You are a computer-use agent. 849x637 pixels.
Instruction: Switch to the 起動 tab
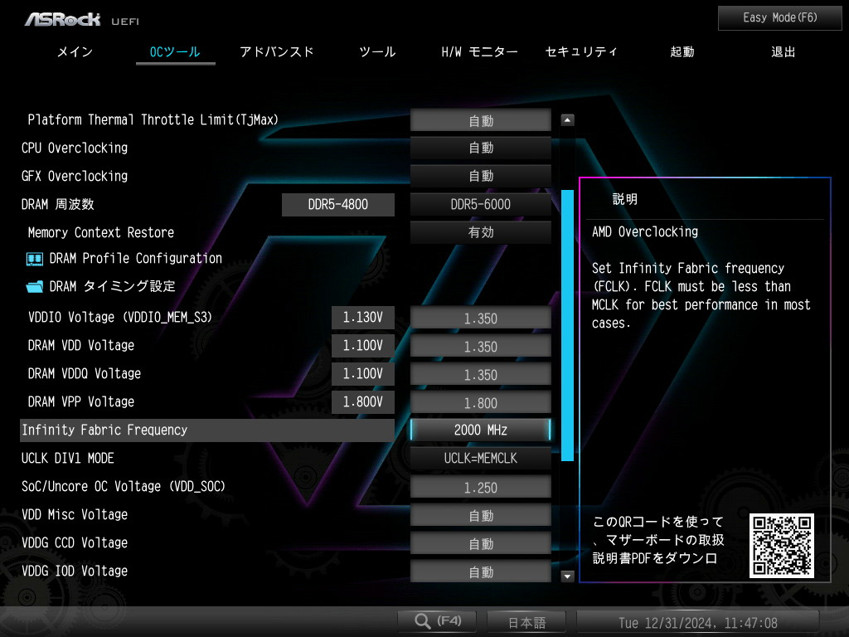click(x=682, y=52)
